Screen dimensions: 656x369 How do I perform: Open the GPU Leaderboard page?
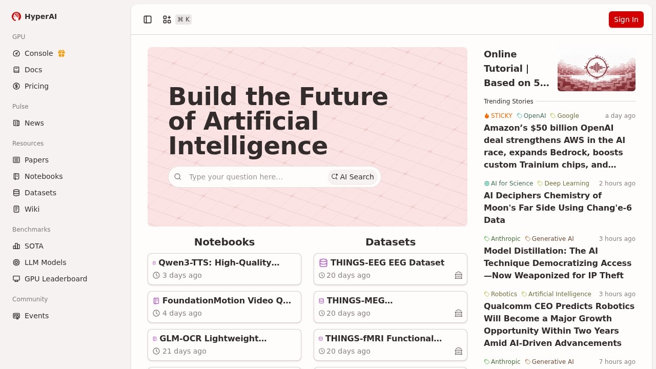click(x=55, y=279)
